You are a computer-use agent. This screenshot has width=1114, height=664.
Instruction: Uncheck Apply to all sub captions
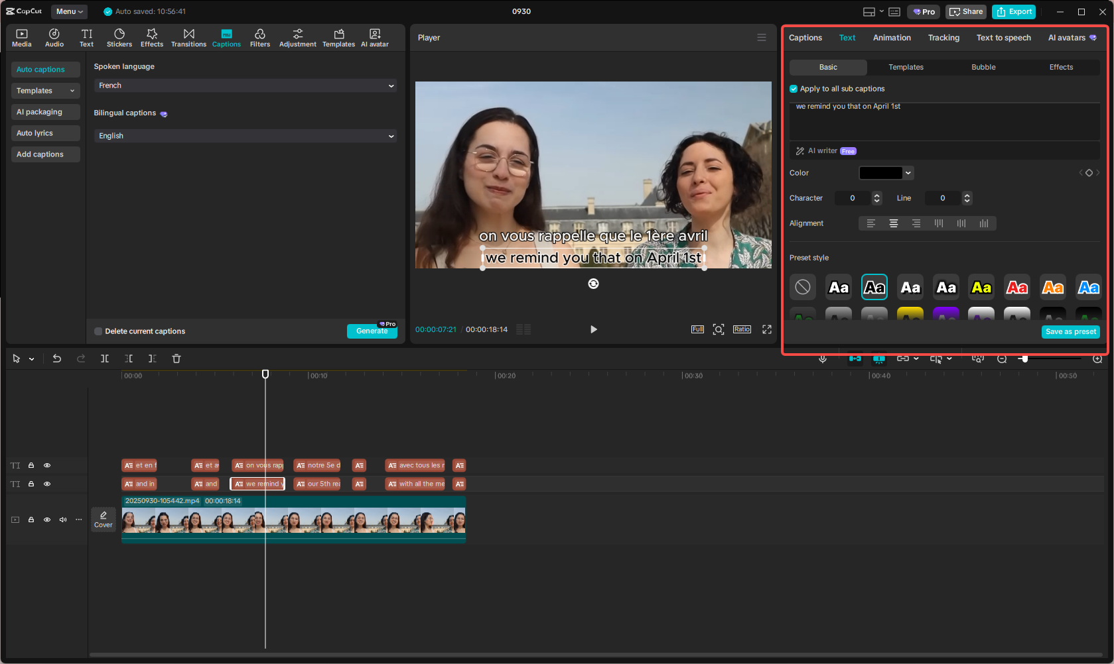(x=794, y=89)
